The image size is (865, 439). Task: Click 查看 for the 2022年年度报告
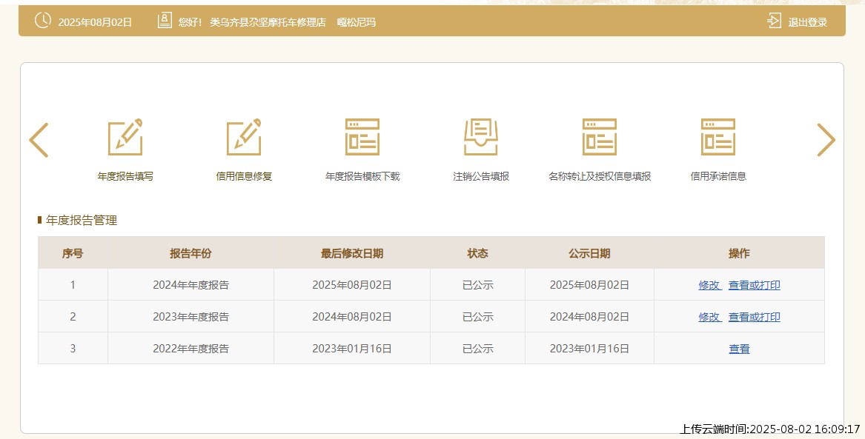click(739, 349)
